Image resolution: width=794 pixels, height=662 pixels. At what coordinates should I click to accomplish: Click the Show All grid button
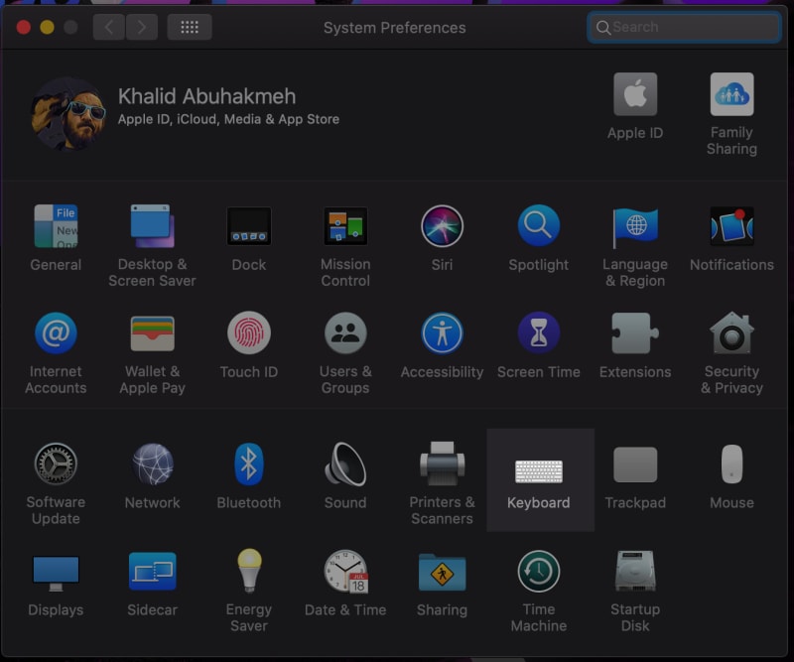point(190,27)
